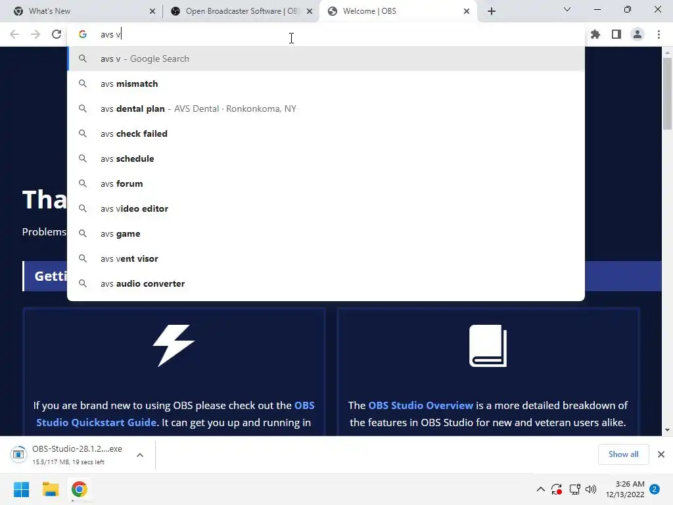Open the OBS Studio Overview link
This screenshot has height=505, width=673.
point(421,405)
